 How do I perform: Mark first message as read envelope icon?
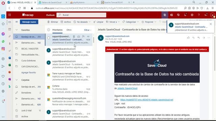pos(79,37)
